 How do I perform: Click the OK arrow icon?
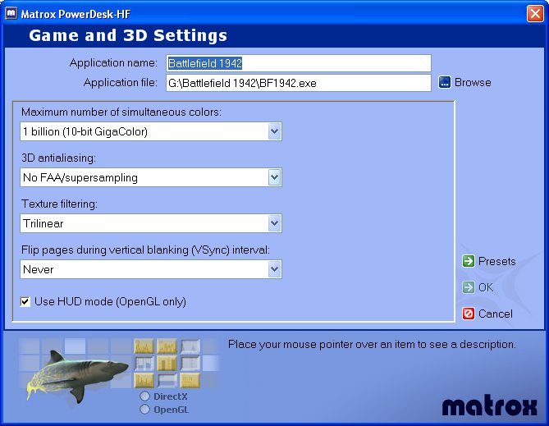(468, 287)
